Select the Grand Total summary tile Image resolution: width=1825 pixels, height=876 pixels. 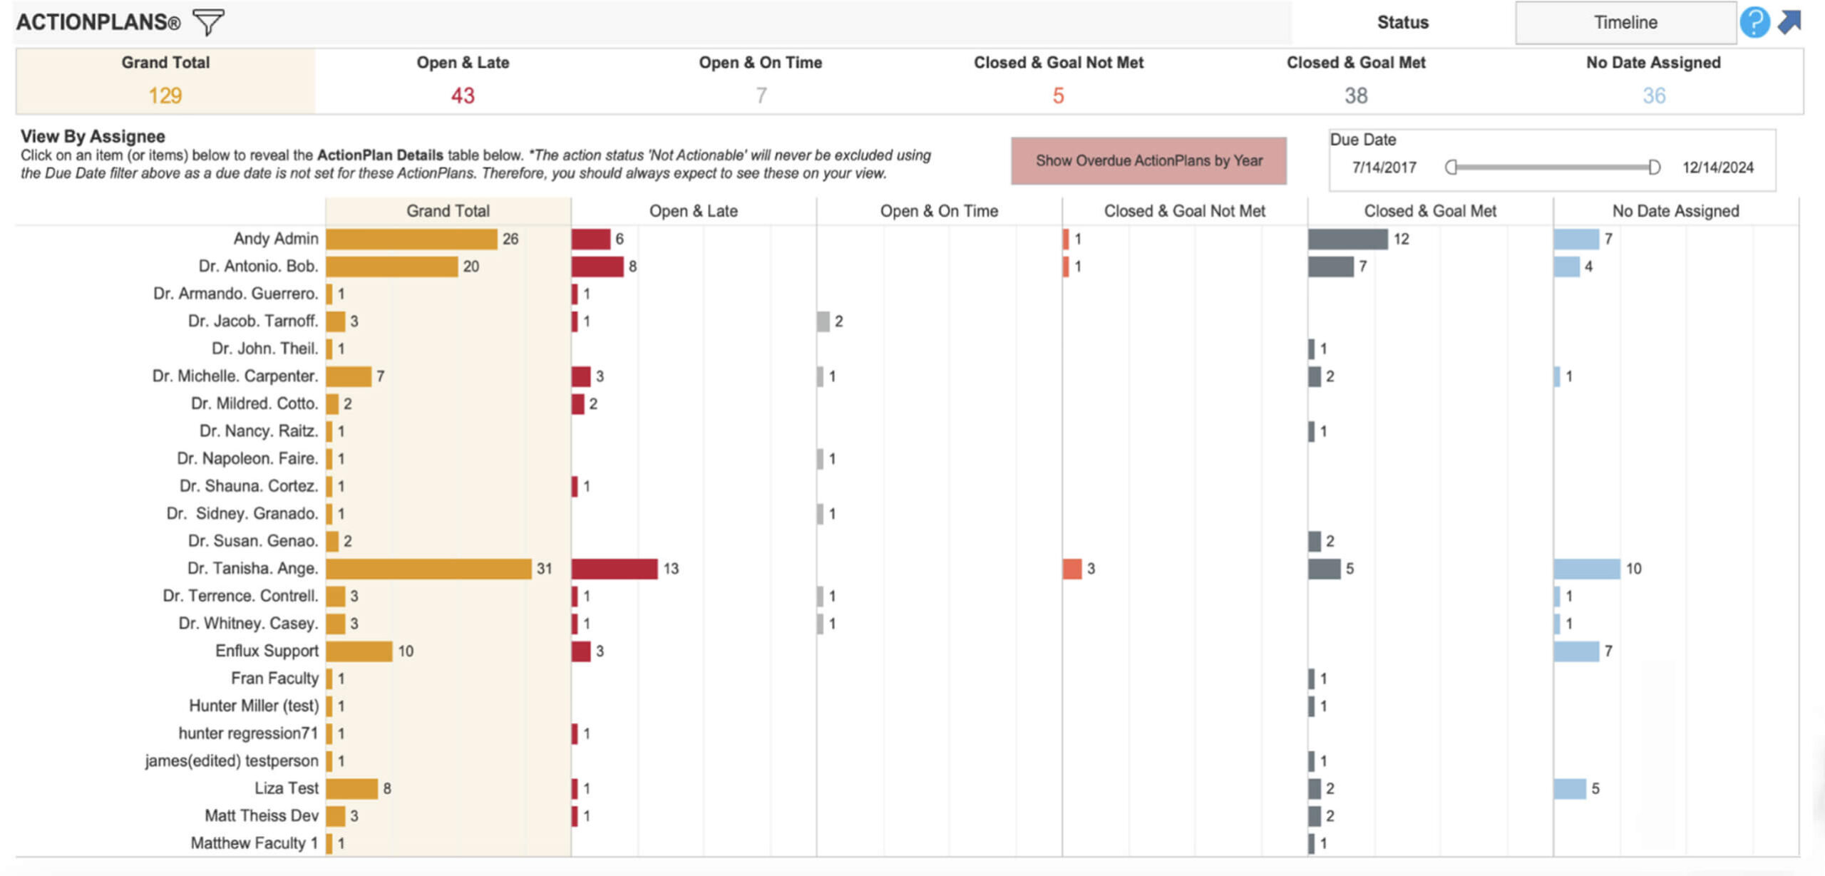pos(165,81)
